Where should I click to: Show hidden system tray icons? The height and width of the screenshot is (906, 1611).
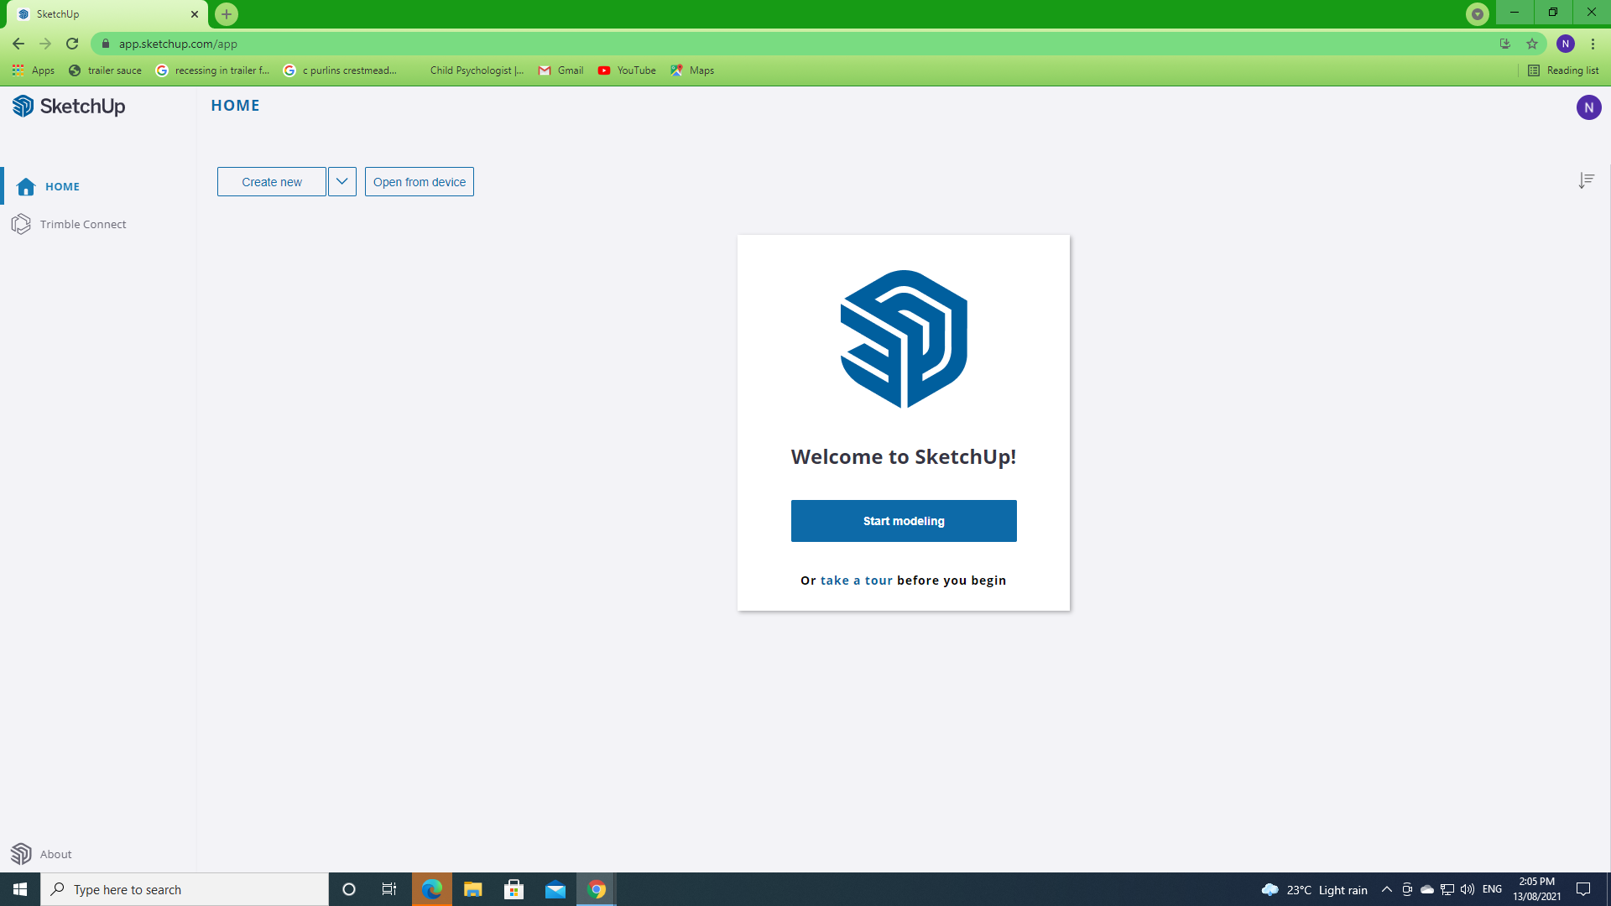coord(1386,889)
